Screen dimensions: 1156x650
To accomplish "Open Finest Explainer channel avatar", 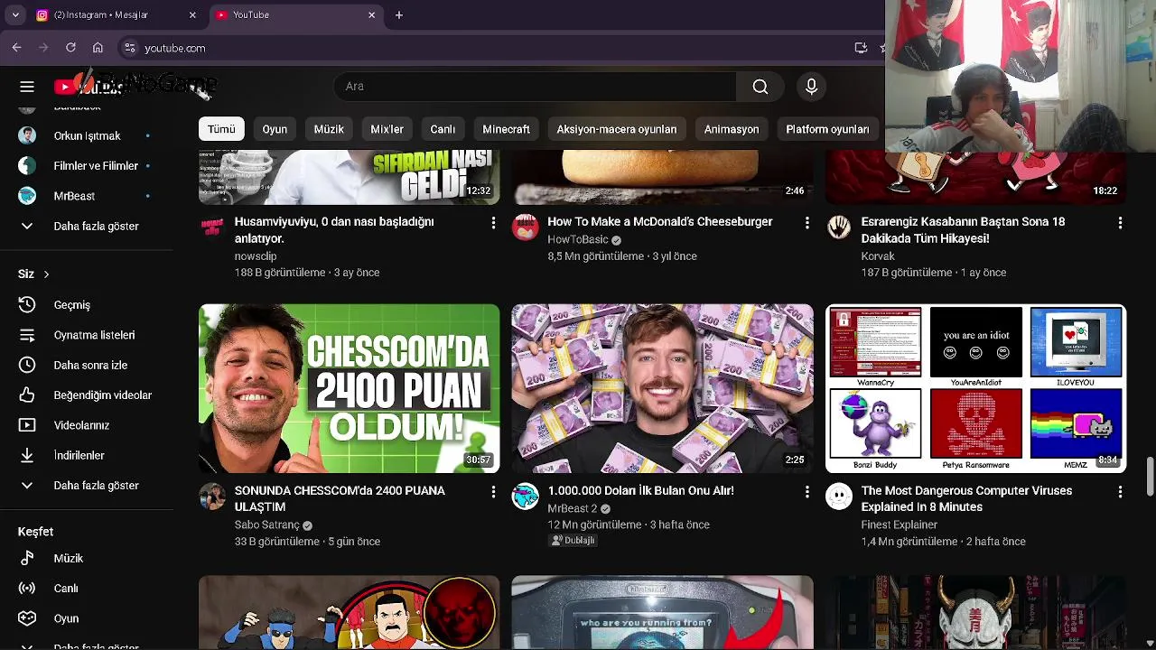I will (x=839, y=496).
